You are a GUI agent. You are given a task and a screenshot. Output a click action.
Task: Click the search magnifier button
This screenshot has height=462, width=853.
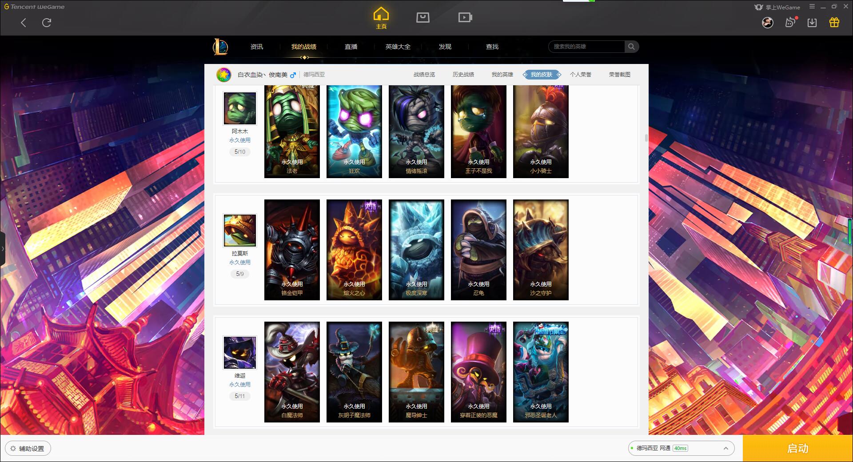(631, 47)
